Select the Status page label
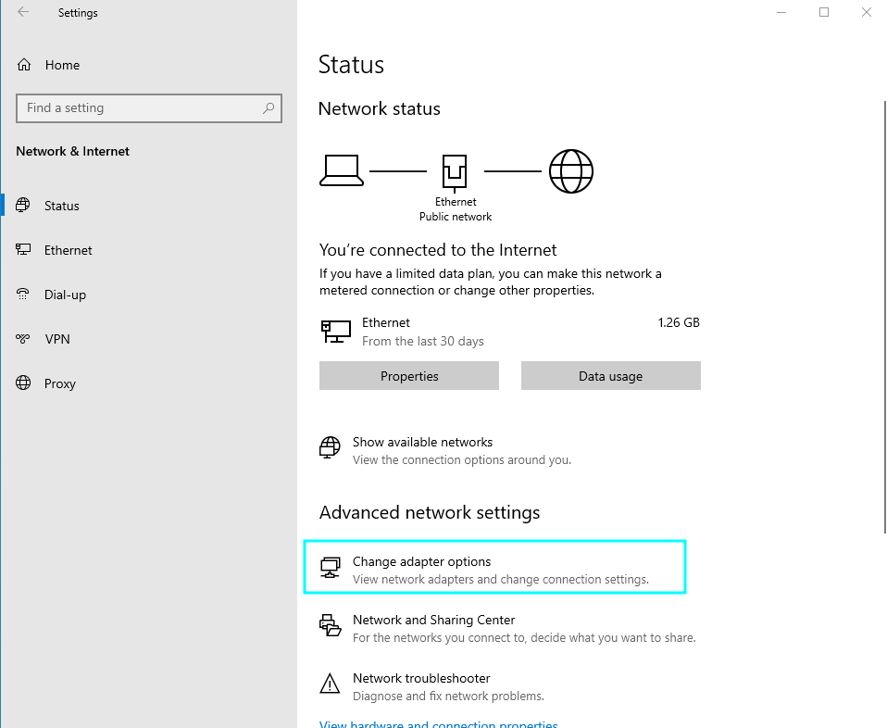The image size is (887, 728). pos(62,206)
